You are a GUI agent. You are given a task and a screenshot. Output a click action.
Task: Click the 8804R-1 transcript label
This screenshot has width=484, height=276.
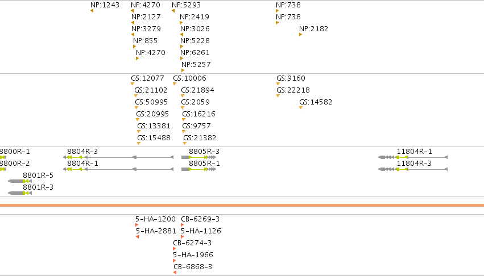pyautogui.click(x=82, y=164)
